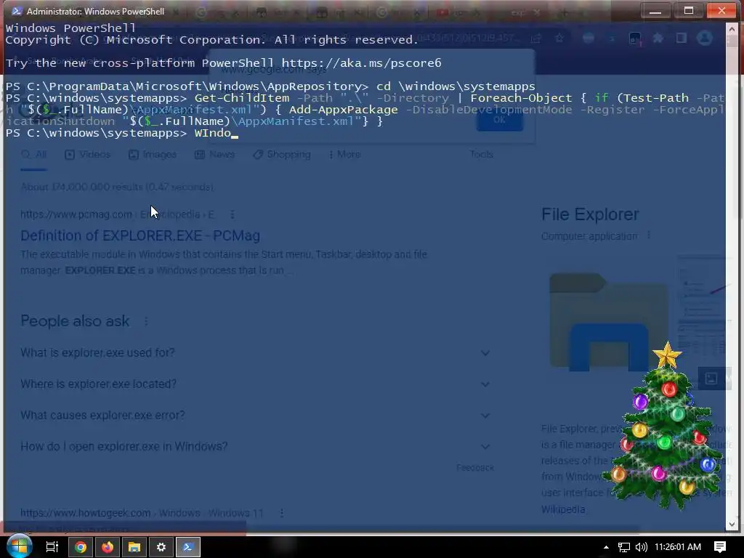Select the Shopping tab in Chrome behind

[x=282, y=154]
